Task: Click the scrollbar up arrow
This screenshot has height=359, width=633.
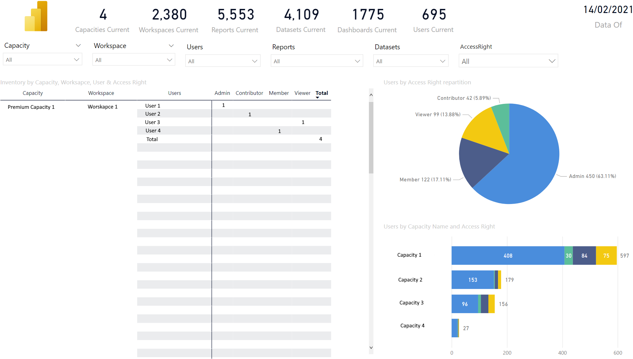Action: click(x=371, y=95)
